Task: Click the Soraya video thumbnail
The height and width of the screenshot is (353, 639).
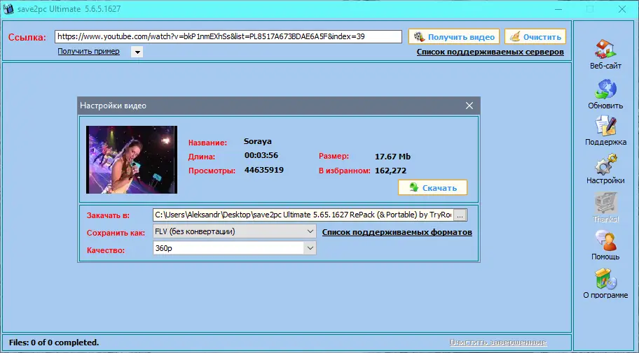Action: pos(132,159)
